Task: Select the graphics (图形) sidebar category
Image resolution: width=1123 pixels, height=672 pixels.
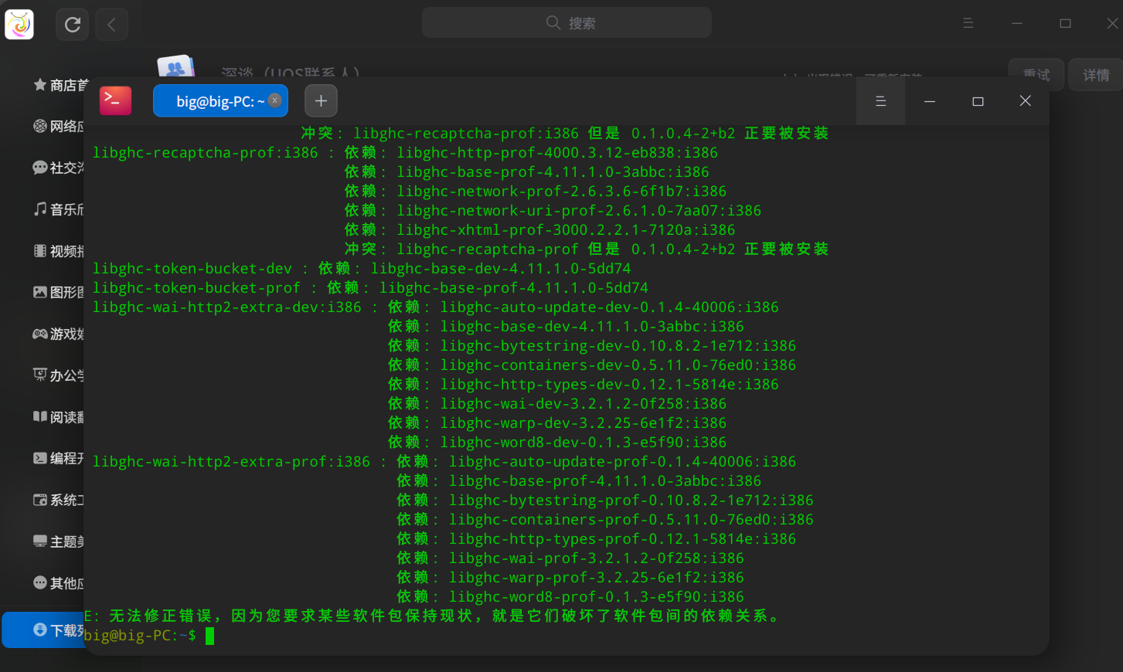Action: pos(59,293)
